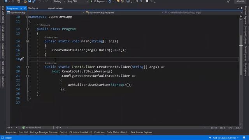
Task: Collapse the namespace aspnetmvcapp block
Action: [28, 17]
